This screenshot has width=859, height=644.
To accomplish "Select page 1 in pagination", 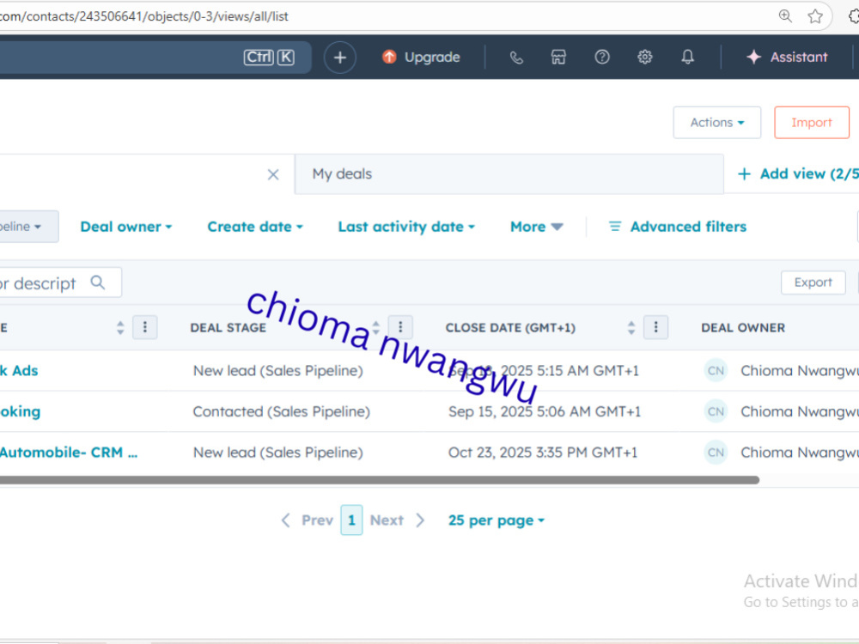I will click(351, 520).
